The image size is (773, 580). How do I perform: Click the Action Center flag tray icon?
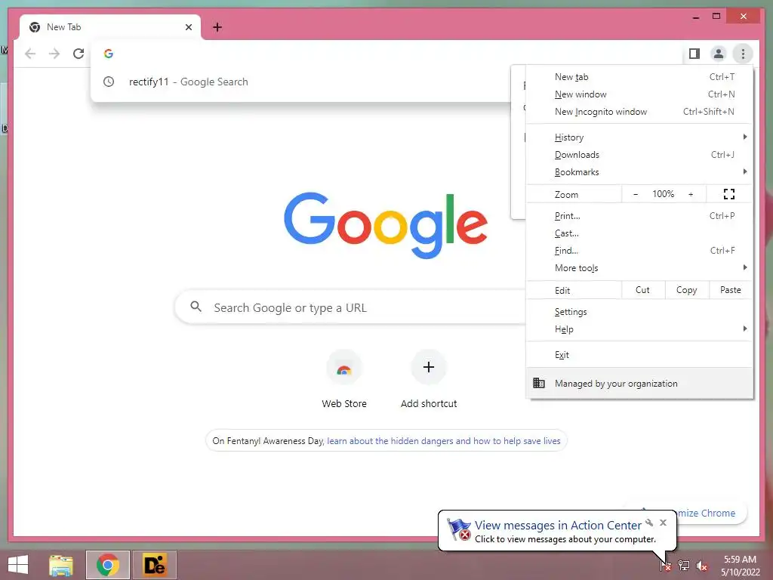665,565
